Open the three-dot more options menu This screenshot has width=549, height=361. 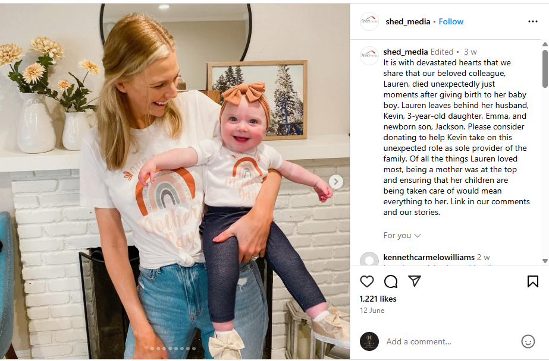[532, 21]
